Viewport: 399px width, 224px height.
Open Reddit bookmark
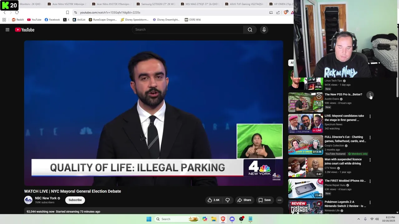pos(18,20)
